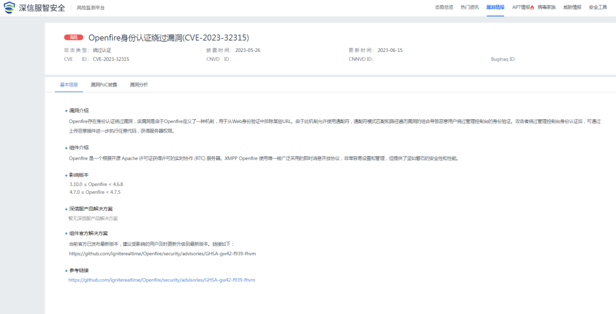Click the sentence 当前官方已发布最新版本 upgrade advice
Viewport: 616px width, 314px height.
[151, 244]
